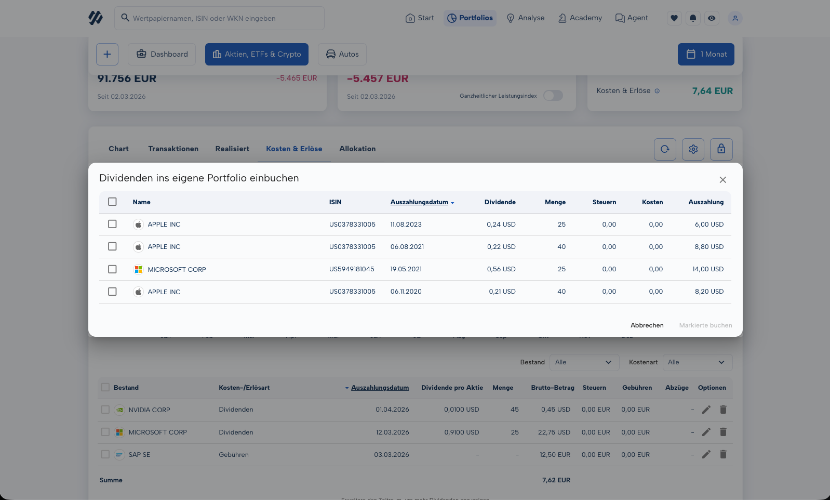
Task: Open the gear settings button
Action: [693, 149]
